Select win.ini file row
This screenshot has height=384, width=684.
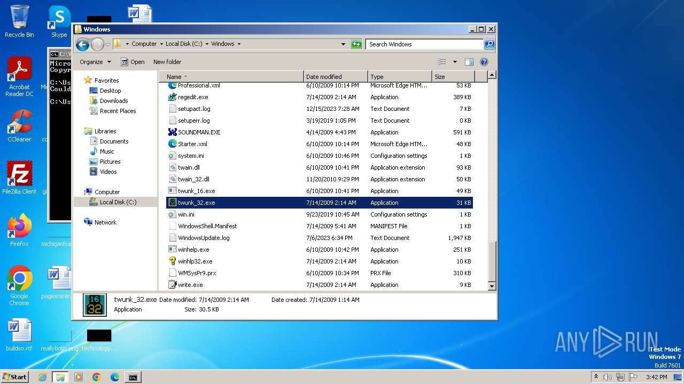(x=320, y=214)
